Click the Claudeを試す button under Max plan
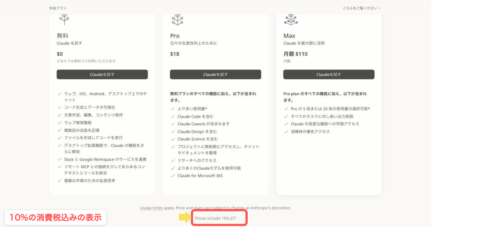The image size is (479, 232). point(329,74)
